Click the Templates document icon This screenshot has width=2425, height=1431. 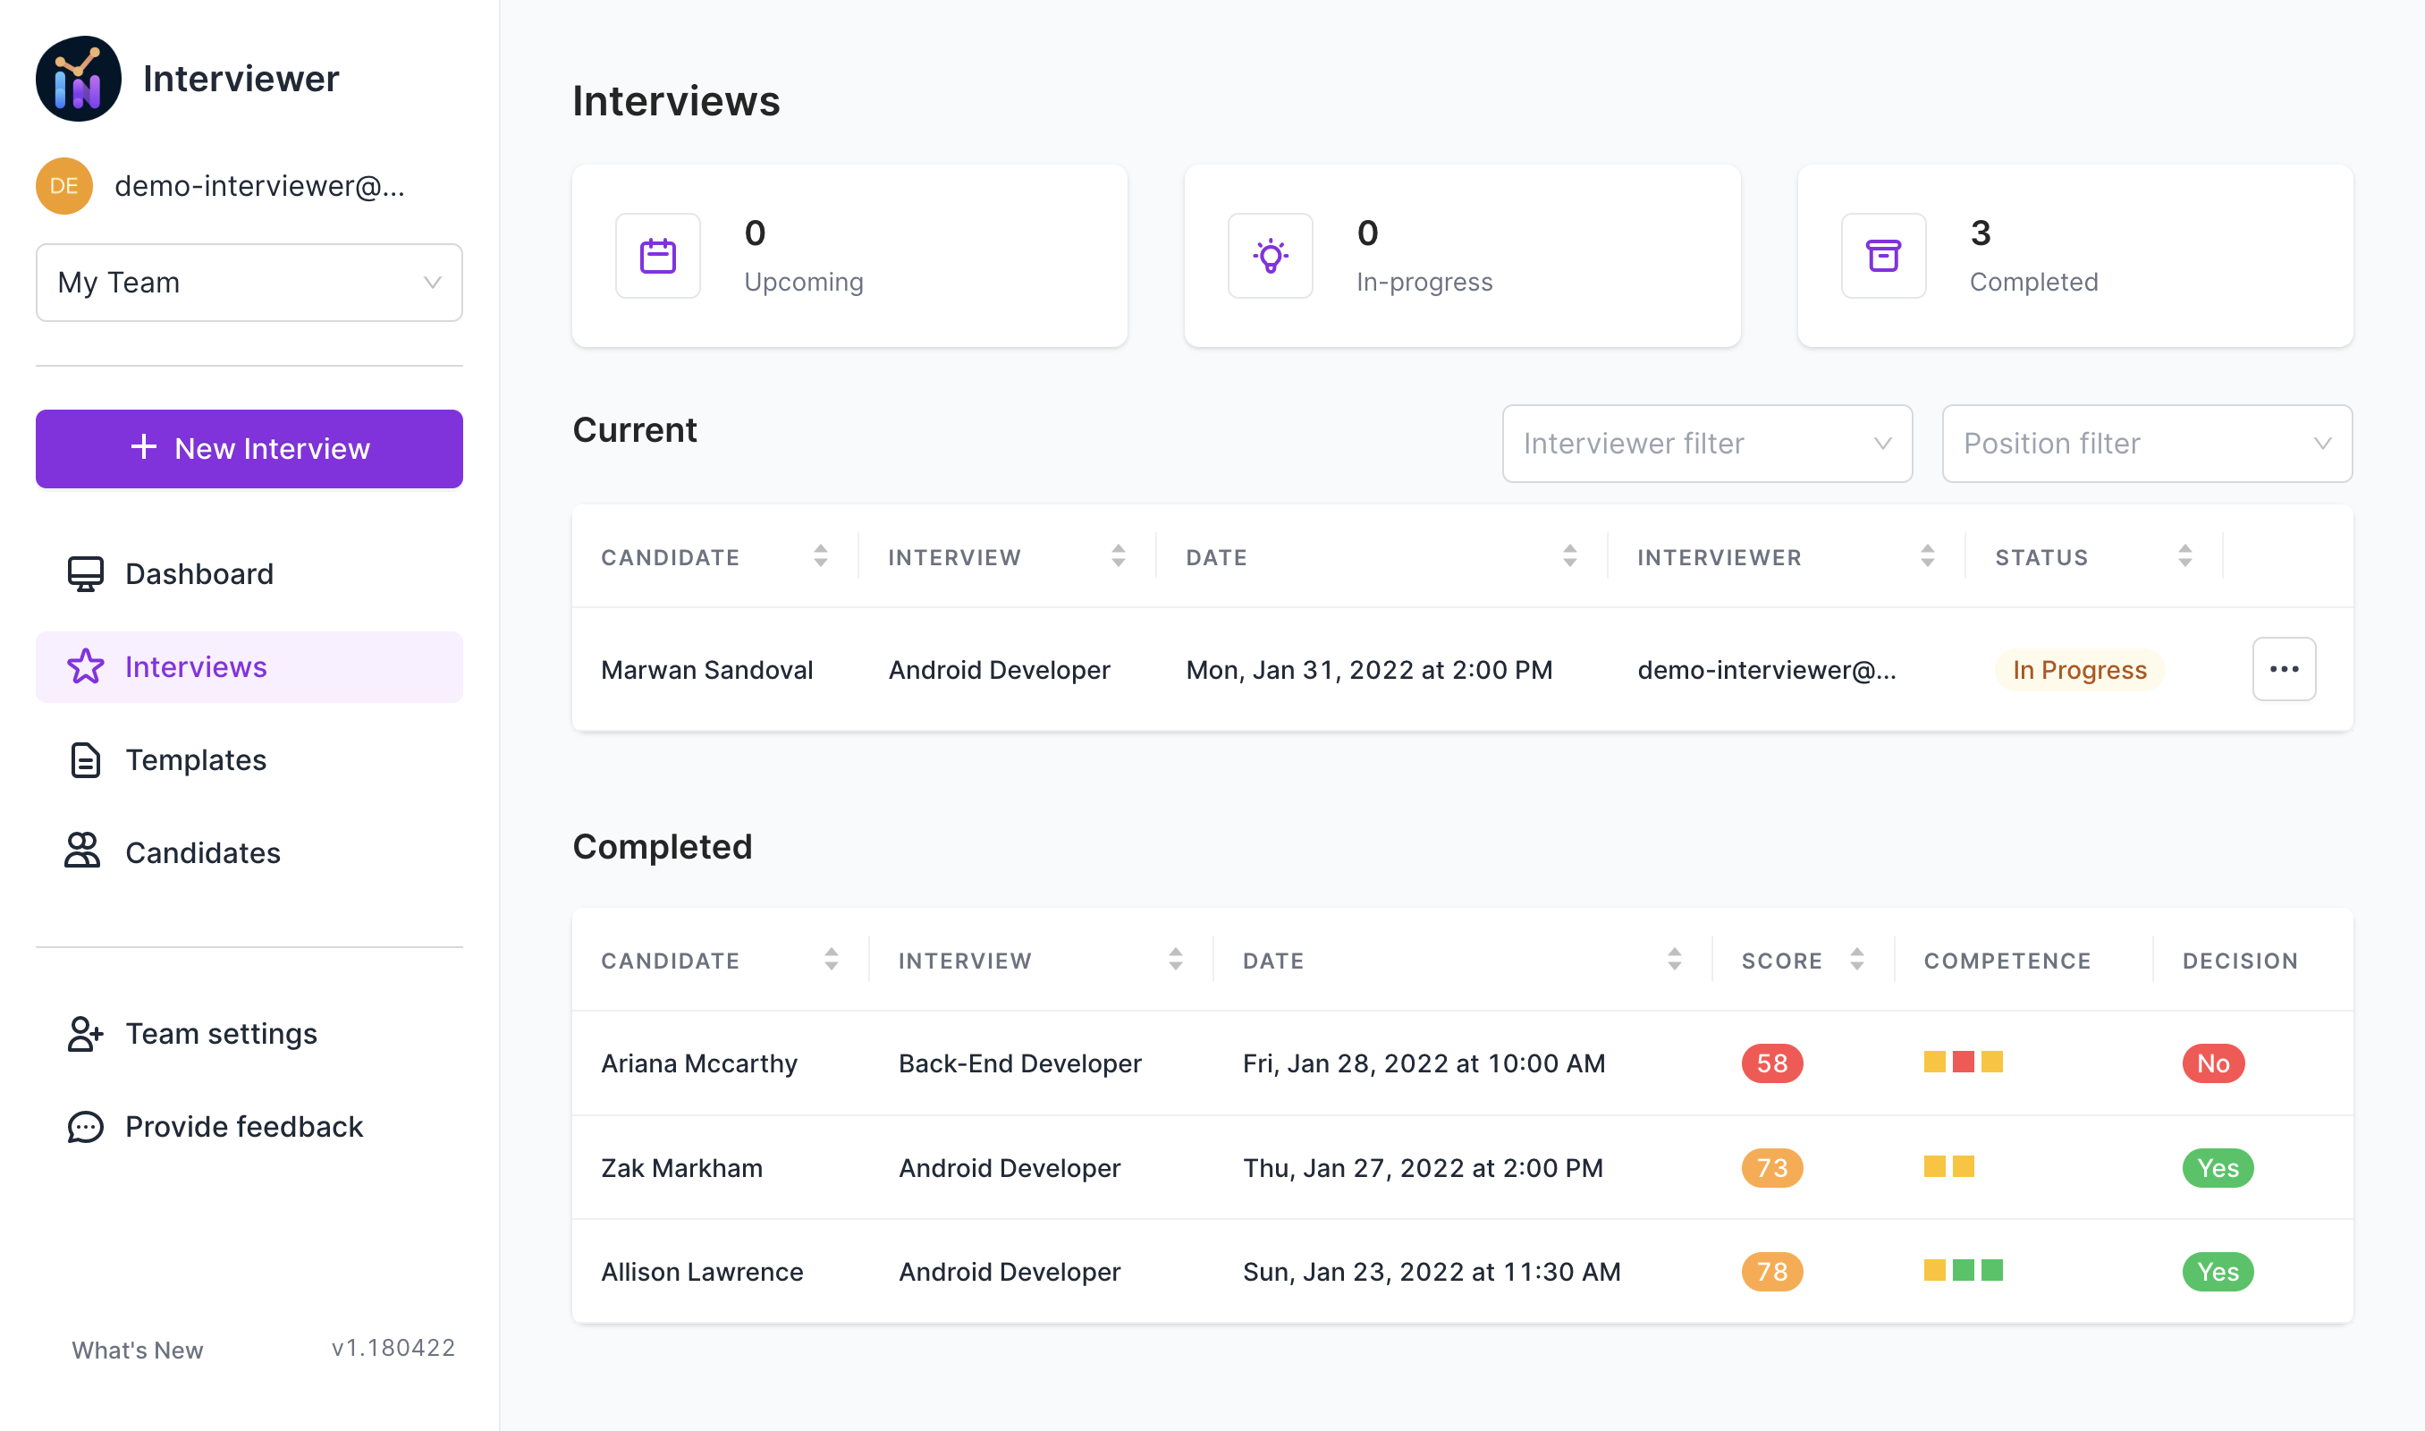[x=85, y=760]
